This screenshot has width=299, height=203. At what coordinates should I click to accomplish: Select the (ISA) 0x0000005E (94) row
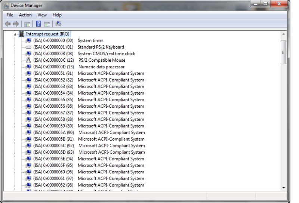pos(89,159)
